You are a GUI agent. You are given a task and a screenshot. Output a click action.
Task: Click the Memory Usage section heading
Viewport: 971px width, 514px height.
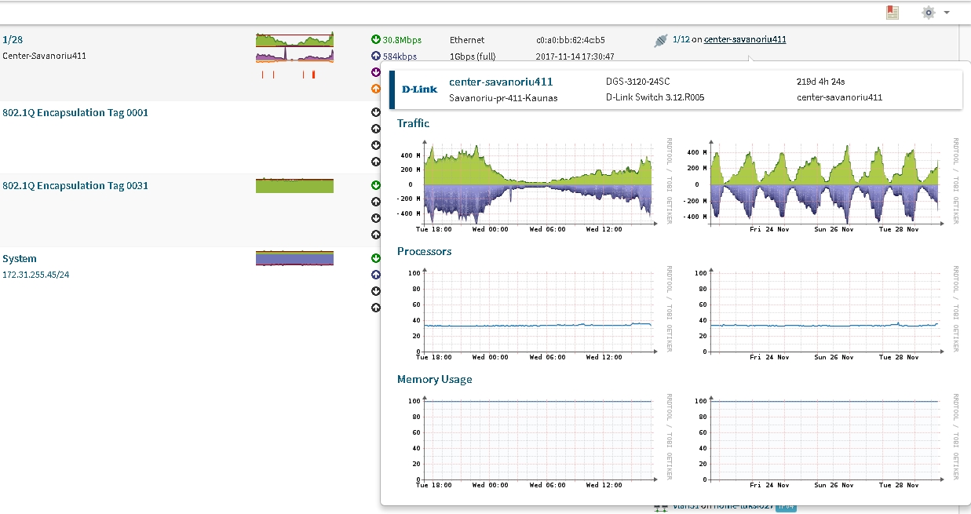[x=435, y=379]
